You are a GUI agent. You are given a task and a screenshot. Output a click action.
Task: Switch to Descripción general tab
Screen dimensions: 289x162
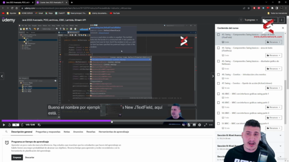22,132
